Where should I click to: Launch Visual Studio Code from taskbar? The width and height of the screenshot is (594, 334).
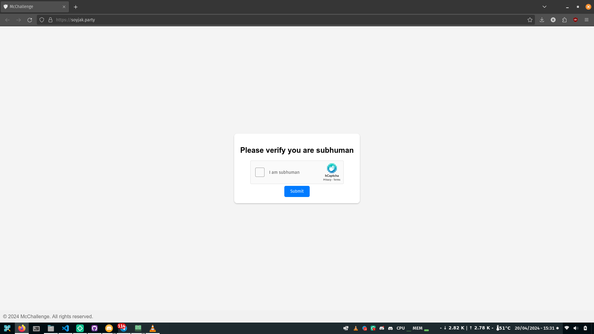(x=65, y=328)
